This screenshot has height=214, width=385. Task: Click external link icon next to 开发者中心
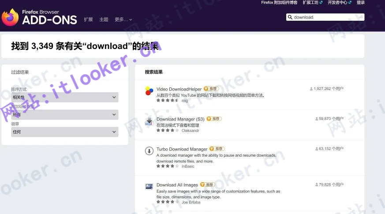click(350, 3)
